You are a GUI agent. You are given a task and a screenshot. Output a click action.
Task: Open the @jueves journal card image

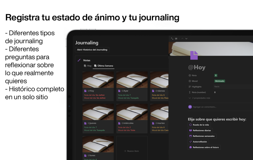click(98, 112)
